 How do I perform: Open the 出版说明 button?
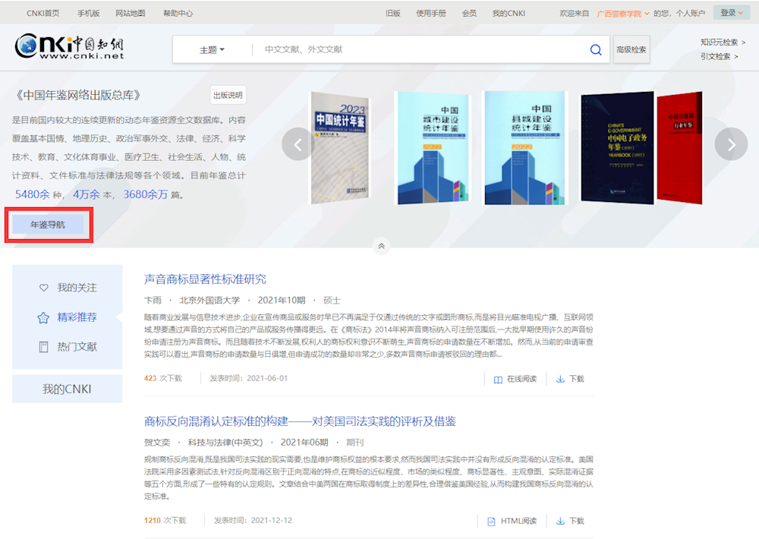(228, 96)
